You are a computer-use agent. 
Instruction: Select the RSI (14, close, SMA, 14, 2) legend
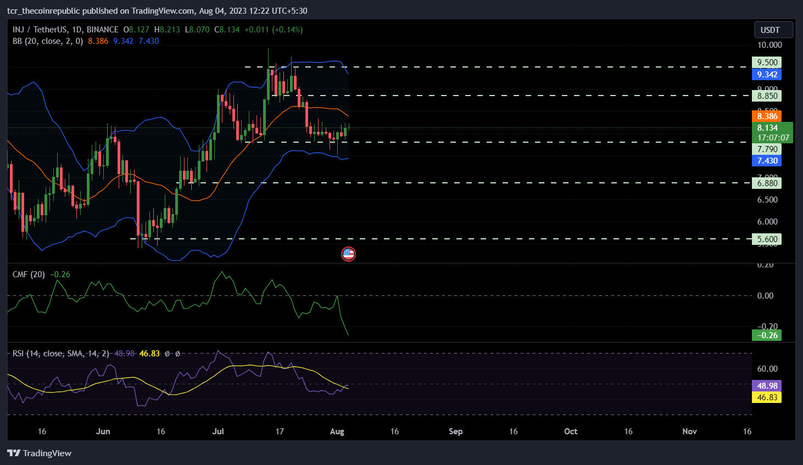(x=60, y=354)
